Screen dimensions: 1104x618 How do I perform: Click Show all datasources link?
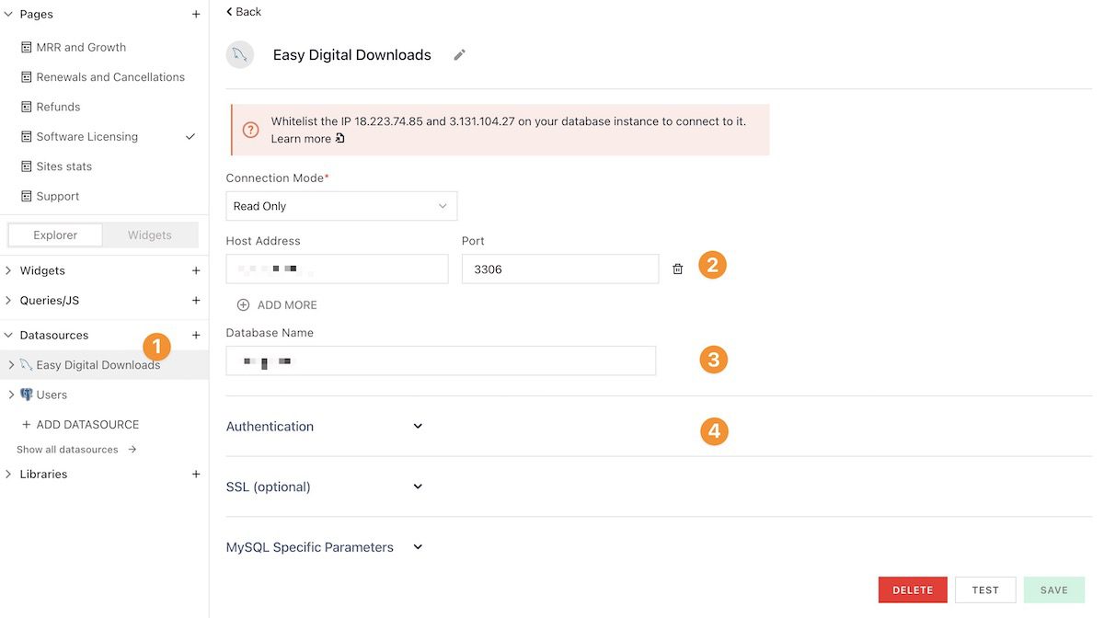pos(76,450)
